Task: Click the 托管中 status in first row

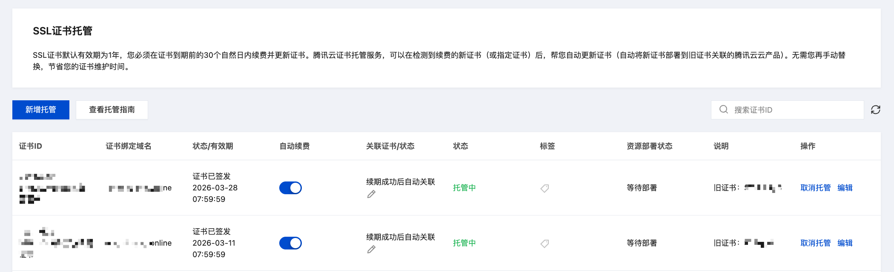Action: (x=464, y=188)
